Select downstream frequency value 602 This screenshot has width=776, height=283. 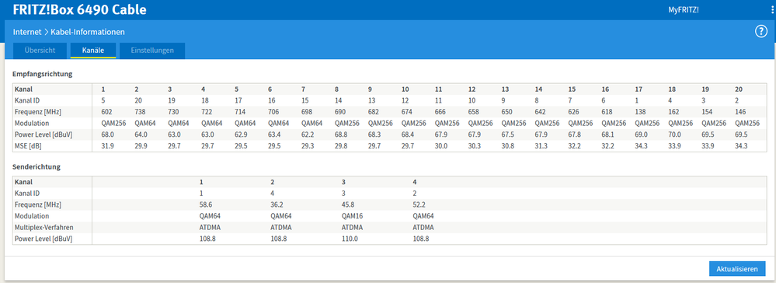click(x=106, y=111)
